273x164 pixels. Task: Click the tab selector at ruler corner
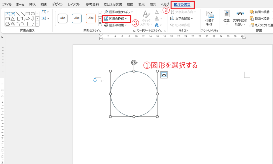coord(2,37)
